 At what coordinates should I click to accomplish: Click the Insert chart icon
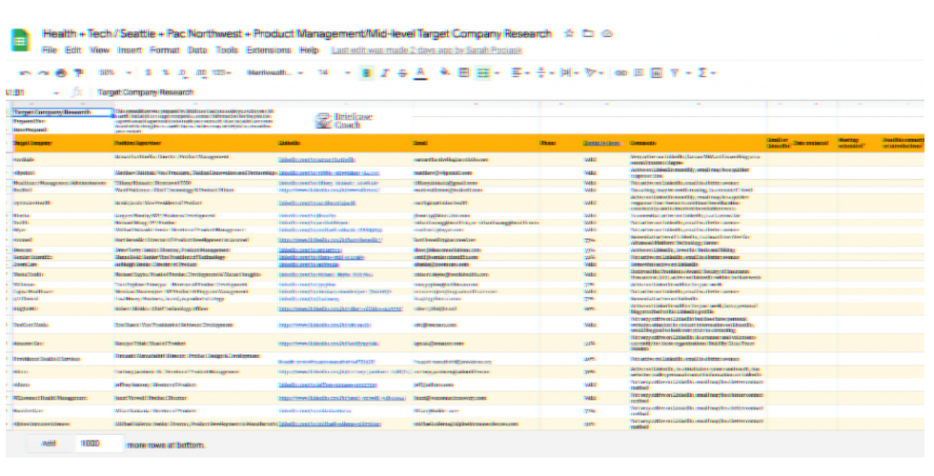[x=656, y=72]
